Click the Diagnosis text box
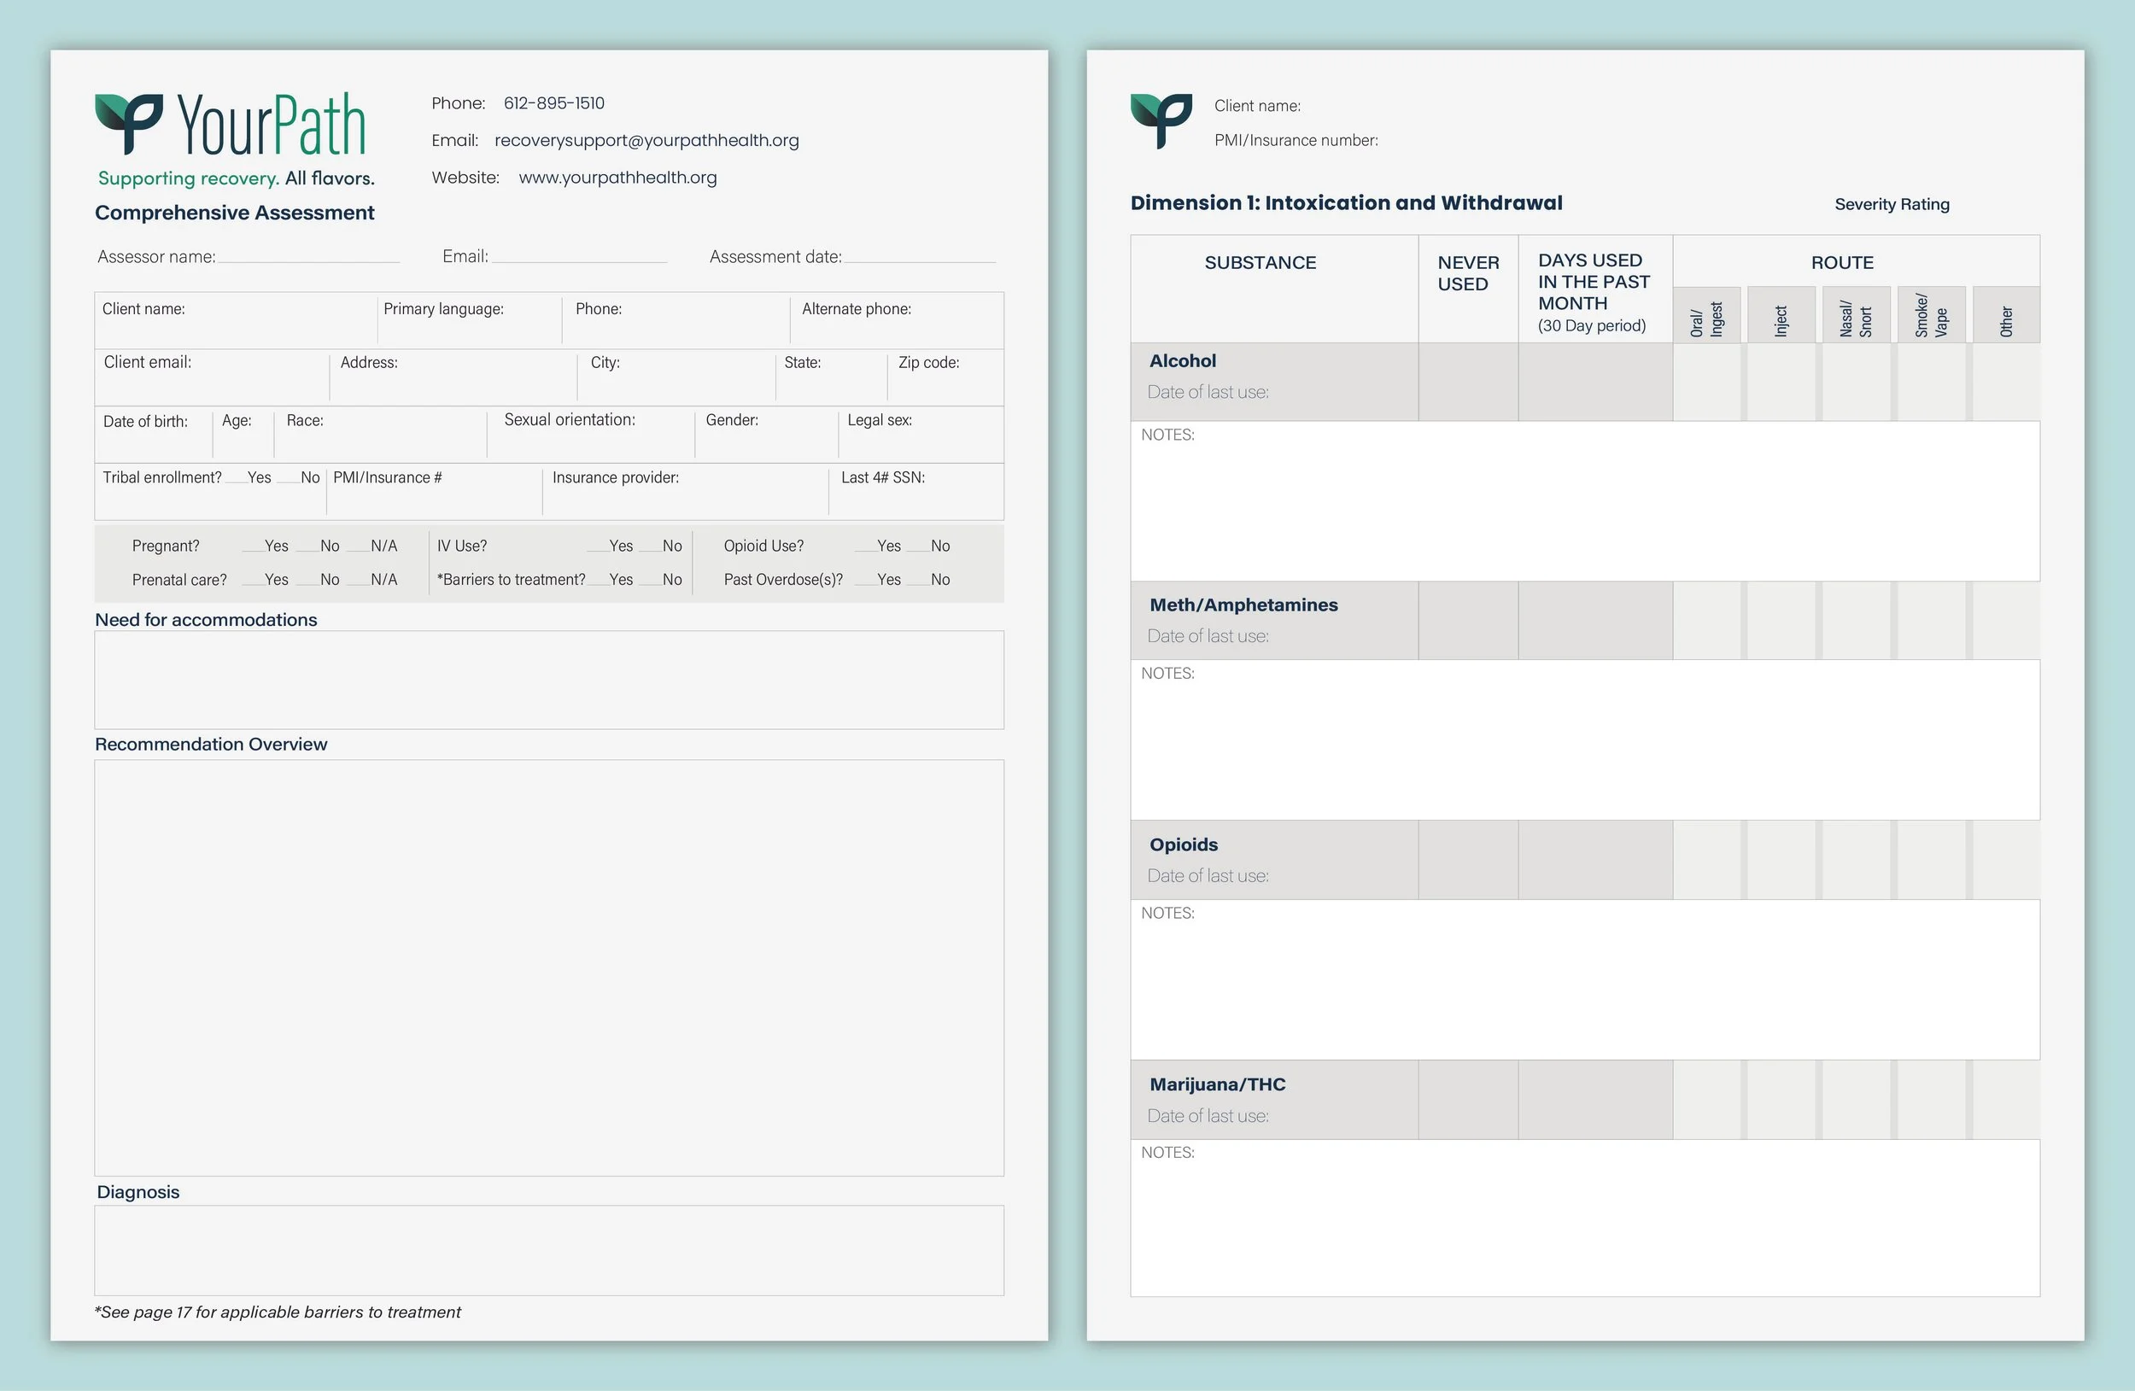 549,1249
